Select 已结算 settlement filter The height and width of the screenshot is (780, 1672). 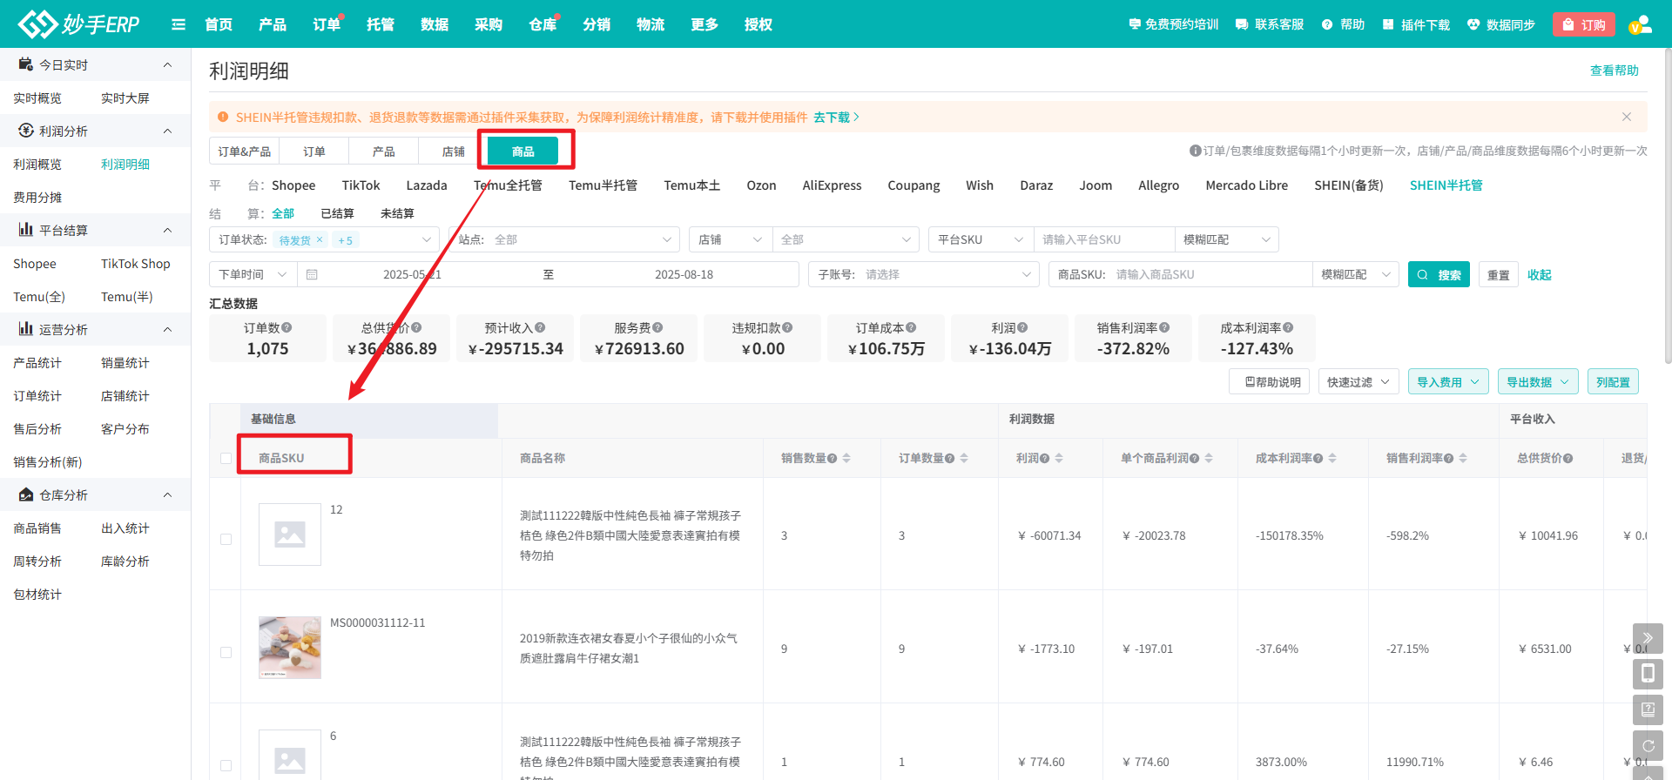click(x=337, y=213)
